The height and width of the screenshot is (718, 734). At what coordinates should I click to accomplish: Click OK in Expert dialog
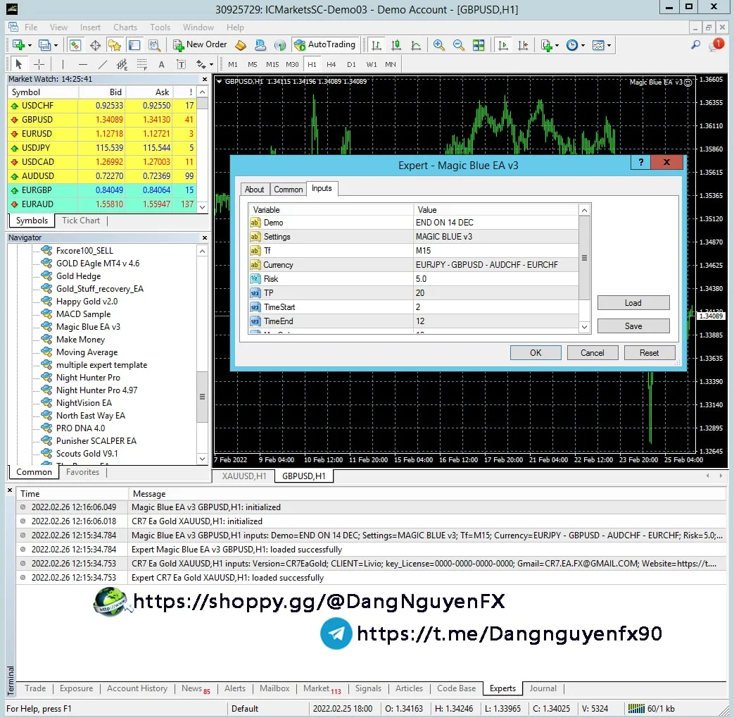pyautogui.click(x=536, y=353)
